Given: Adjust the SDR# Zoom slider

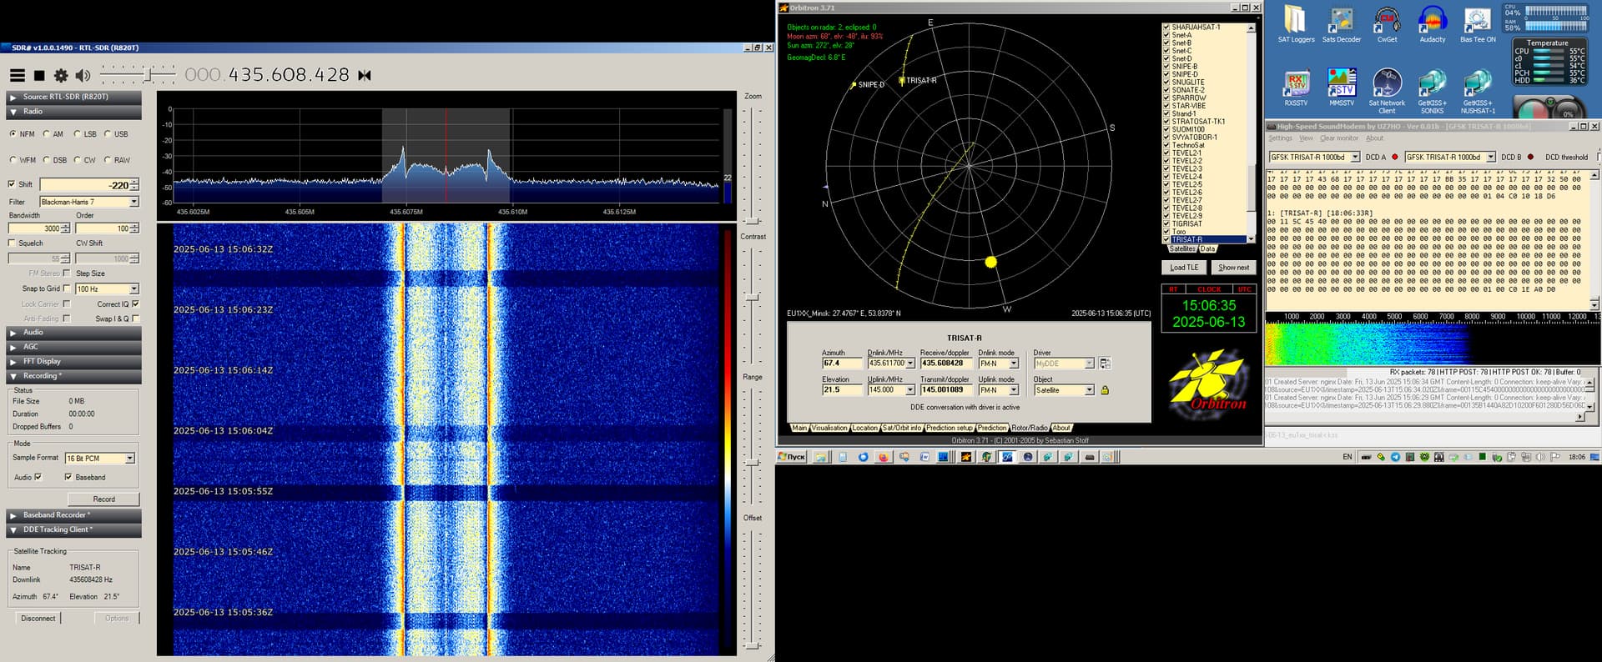Looking at the screenshot, I should (x=753, y=220).
